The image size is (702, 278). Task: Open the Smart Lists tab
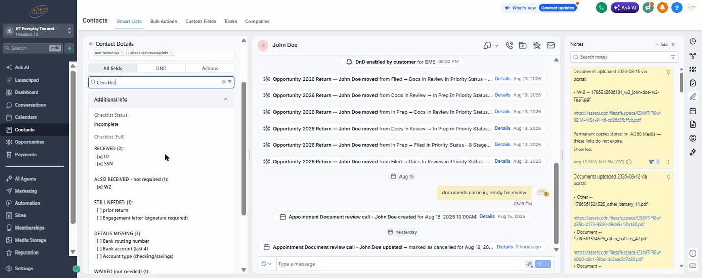coord(129,21)
